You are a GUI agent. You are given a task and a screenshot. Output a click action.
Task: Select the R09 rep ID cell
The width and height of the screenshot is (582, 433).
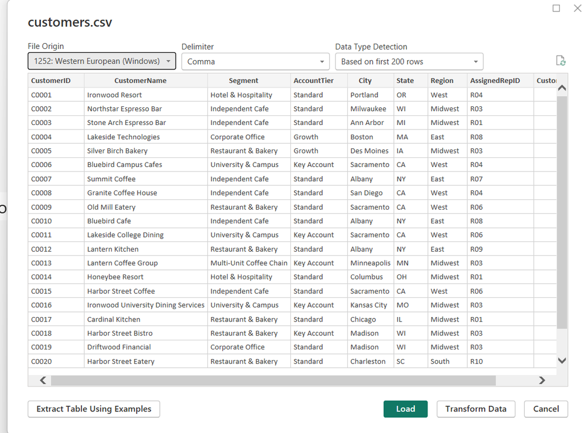click(500, 249)
